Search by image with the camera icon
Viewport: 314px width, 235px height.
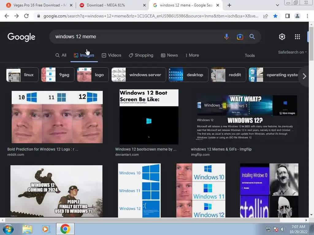240,37
